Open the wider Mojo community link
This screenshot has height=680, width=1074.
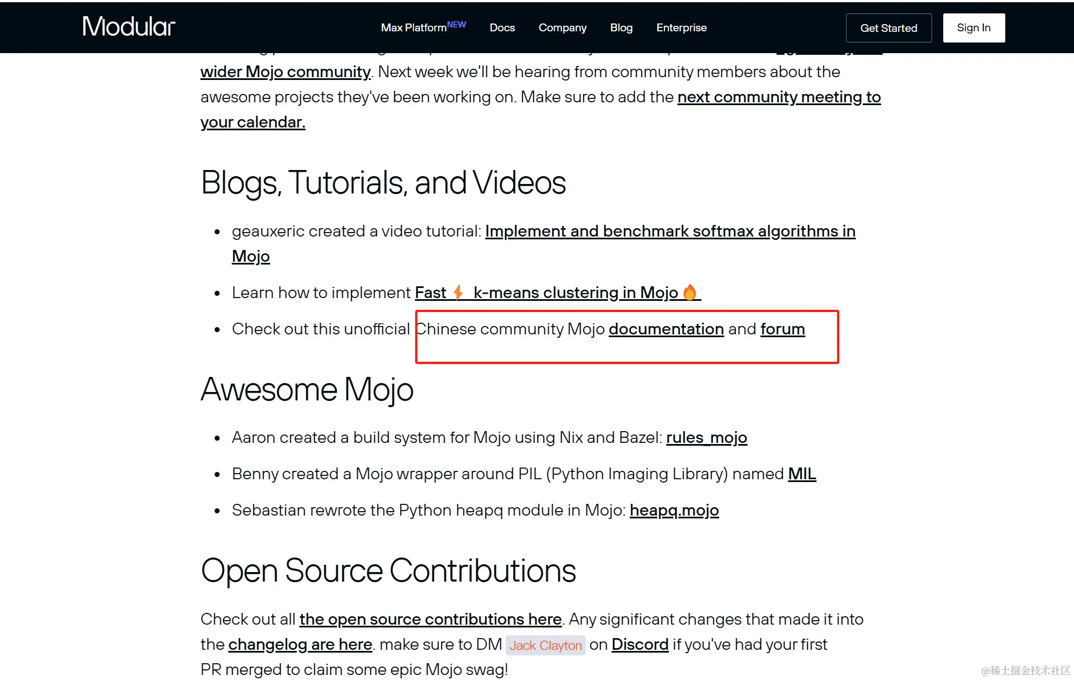pos(285,72)
